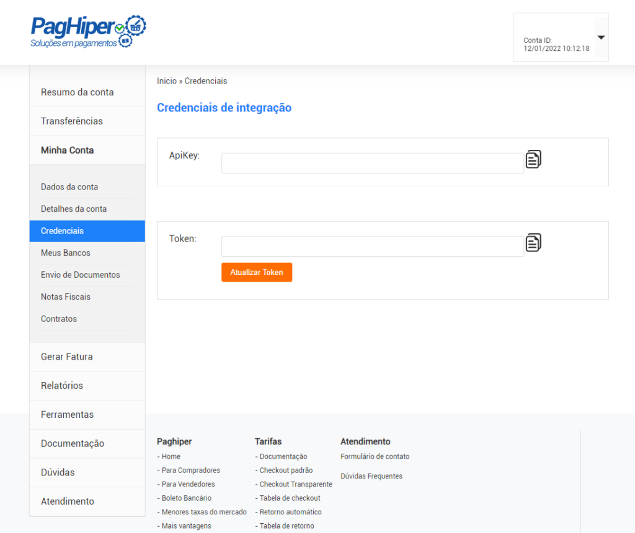This screenshot has width=635, height=533.
Task: Open footer Para Compradores link
Action: click(x=191, y=470)
